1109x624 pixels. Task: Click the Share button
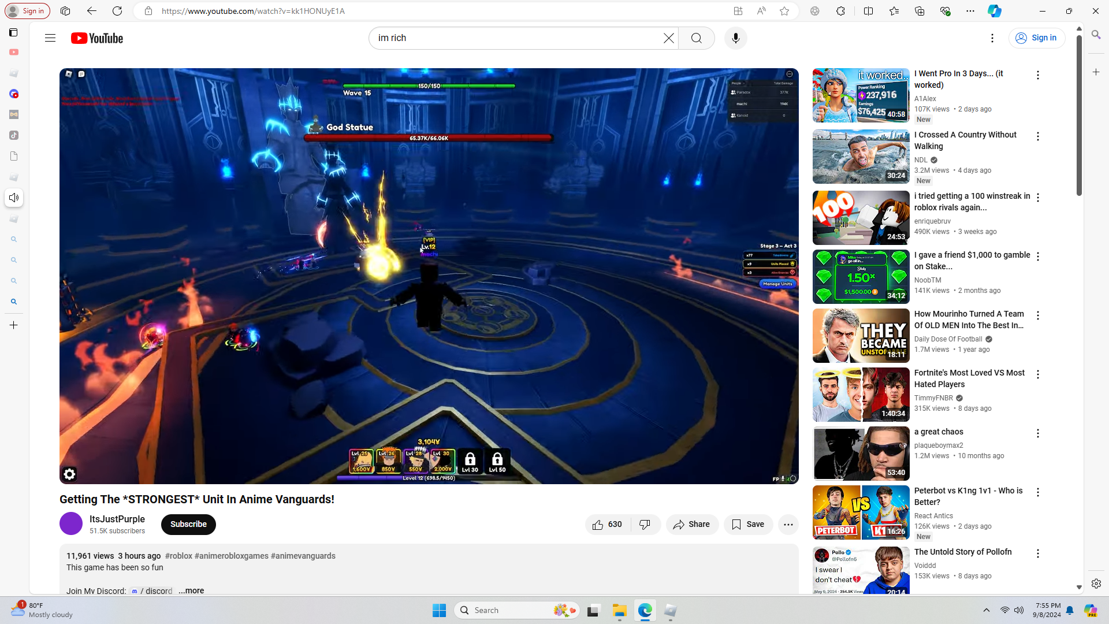click(x=692, y=525)
